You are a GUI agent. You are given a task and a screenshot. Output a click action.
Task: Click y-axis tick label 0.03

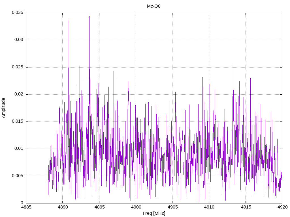(x=19, y=40)
